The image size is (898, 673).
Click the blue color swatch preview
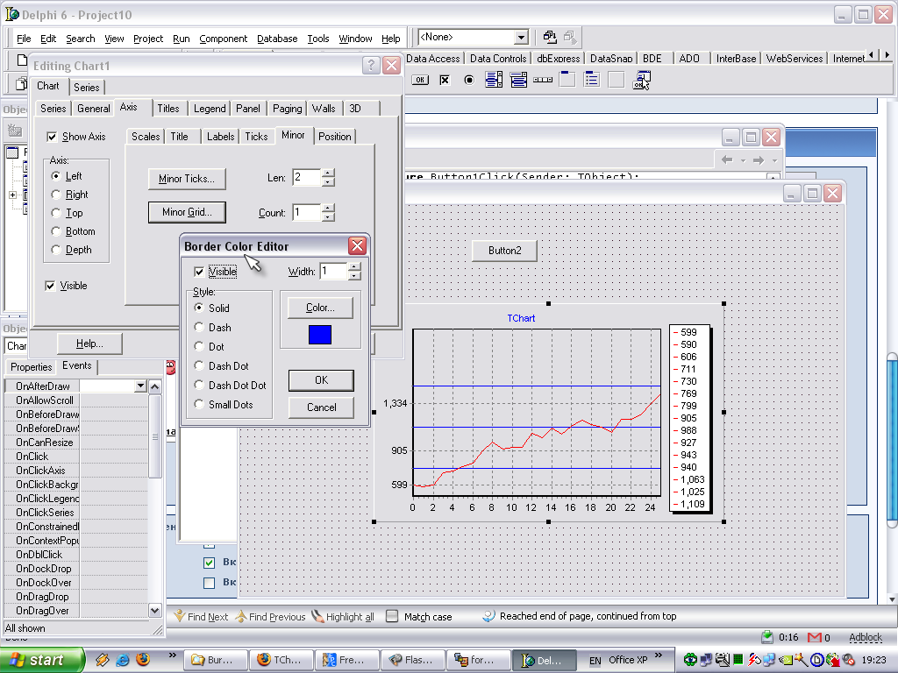[320, 334]
